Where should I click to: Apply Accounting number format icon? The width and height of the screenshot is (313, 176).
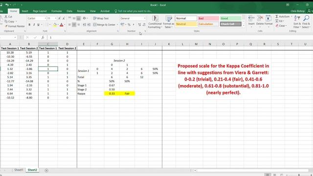(122, 24)
